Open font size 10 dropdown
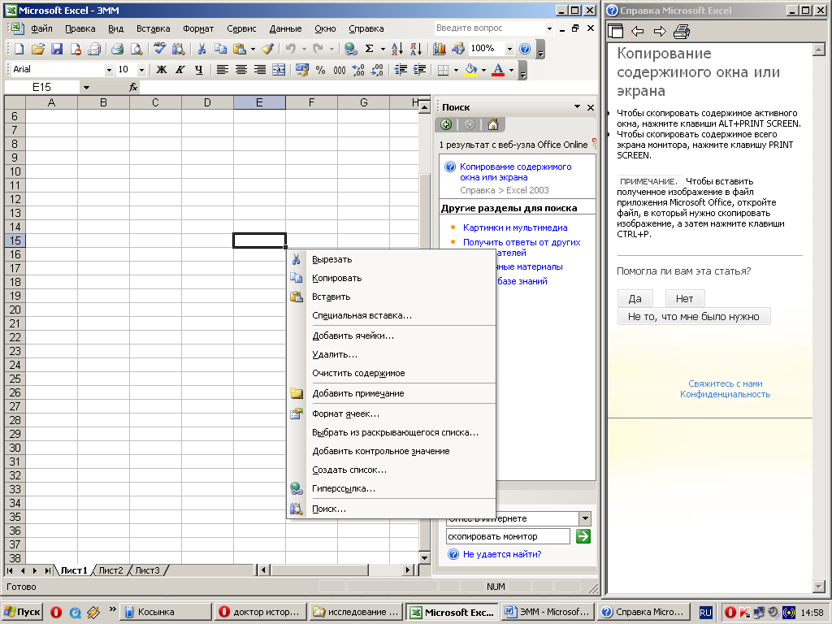This screenshot has height=624, width=832. tap(141, 70)
